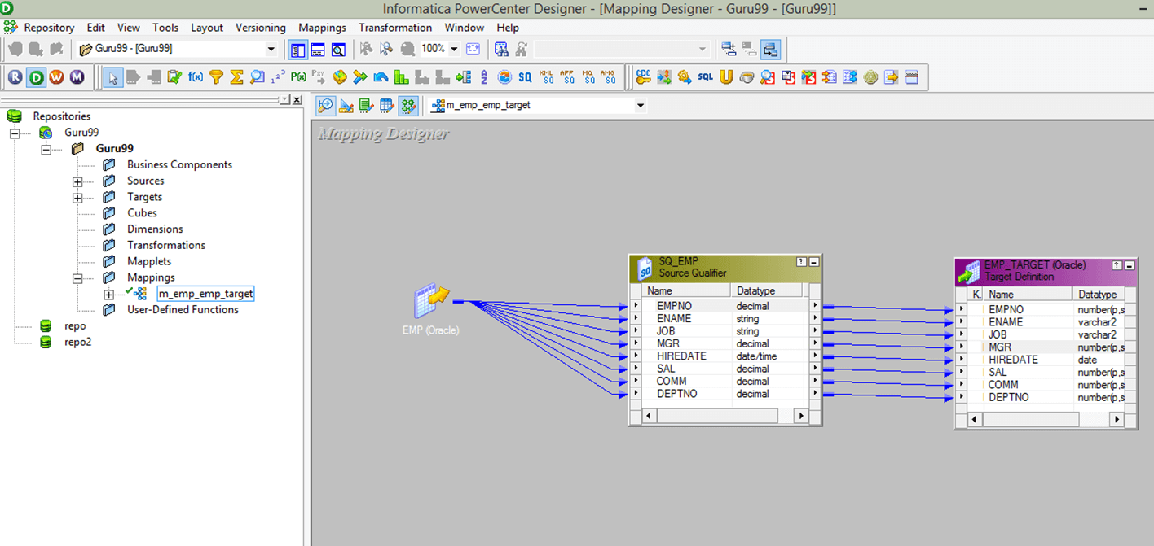Toggle the Navigator window view button
The height and width of the screenshot is (546, 1154).
point(298,50)
